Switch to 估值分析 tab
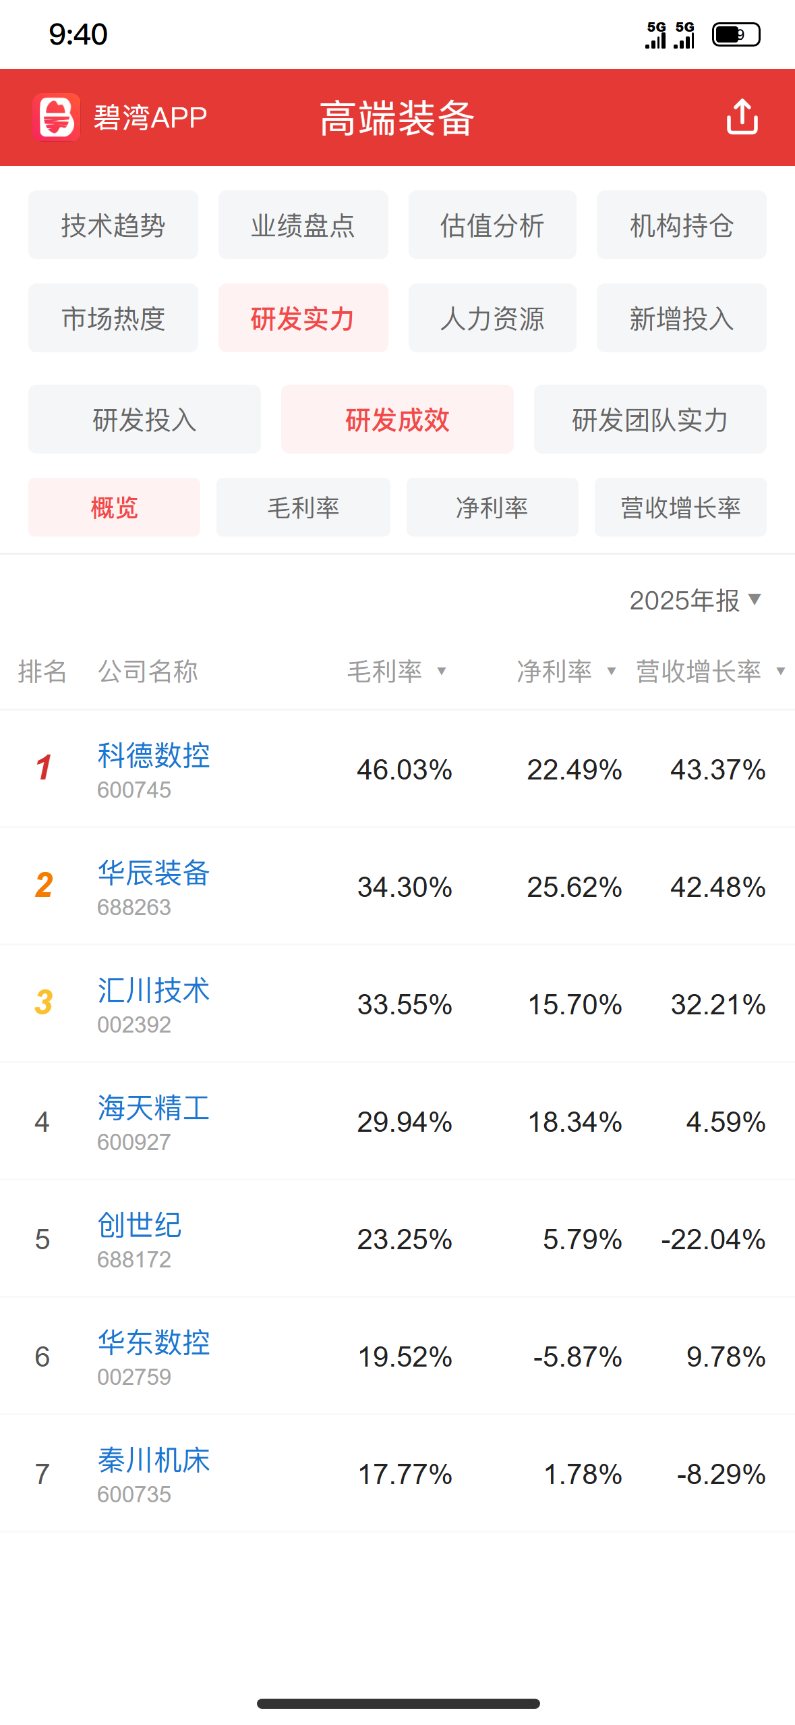The width and height of the screenshot is (795, 1725). (492, 225)
